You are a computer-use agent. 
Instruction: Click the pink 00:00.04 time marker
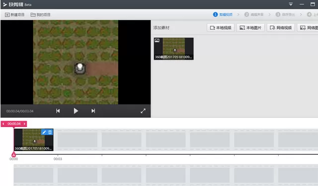tap(14, 124)
